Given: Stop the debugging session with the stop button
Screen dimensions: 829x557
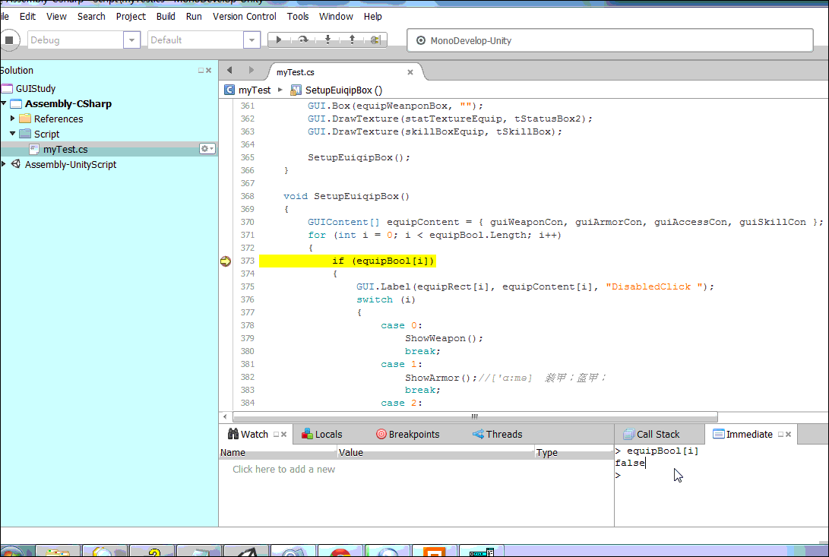Looking at the screenshot, I should pos(9,40).
